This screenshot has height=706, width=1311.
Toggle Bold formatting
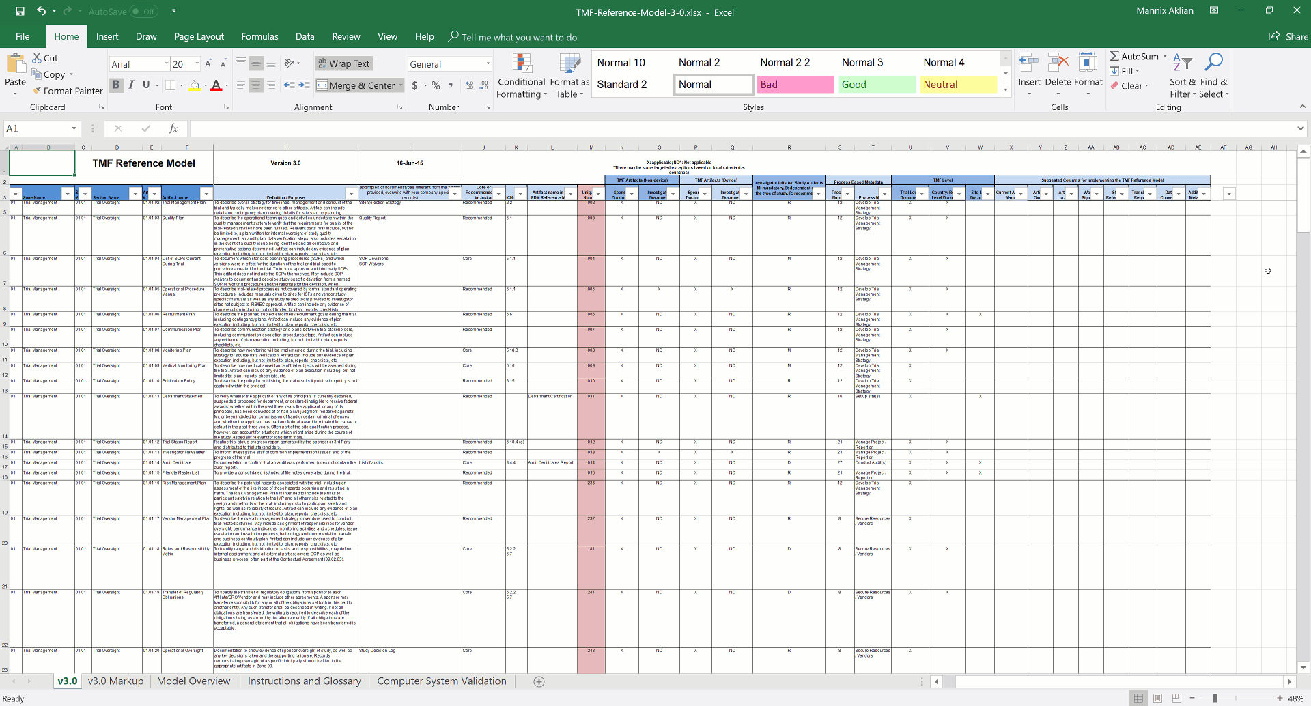coord(116,85)
